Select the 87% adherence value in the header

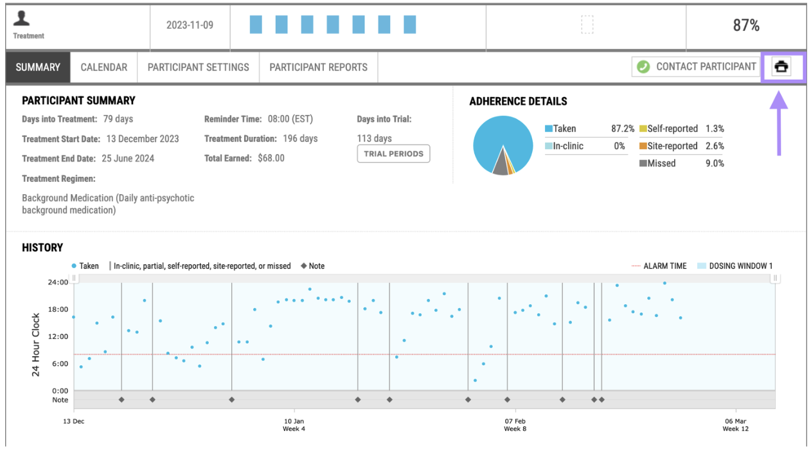click(747, 24)
